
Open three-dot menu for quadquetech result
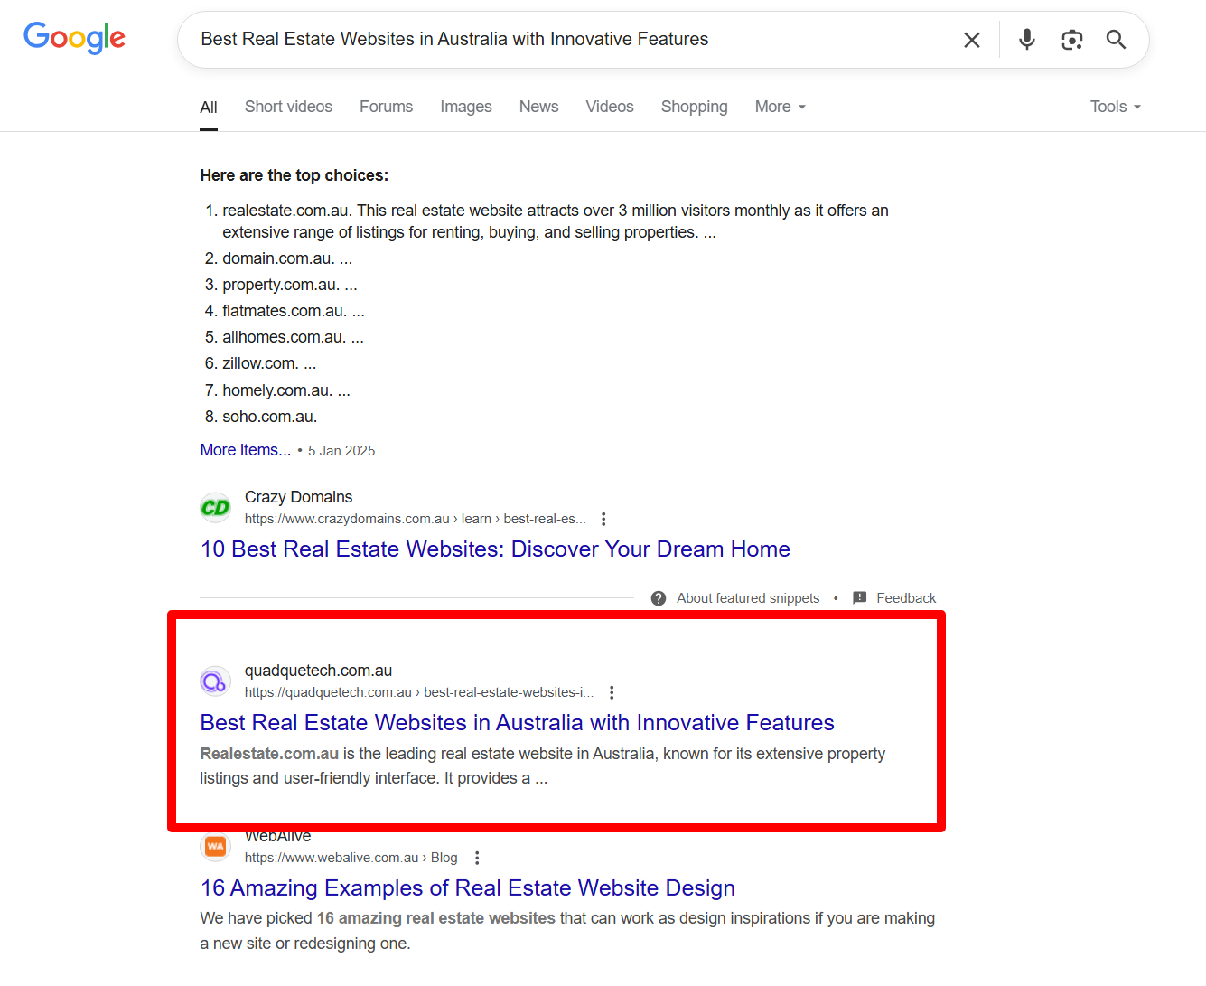[612, 692]
